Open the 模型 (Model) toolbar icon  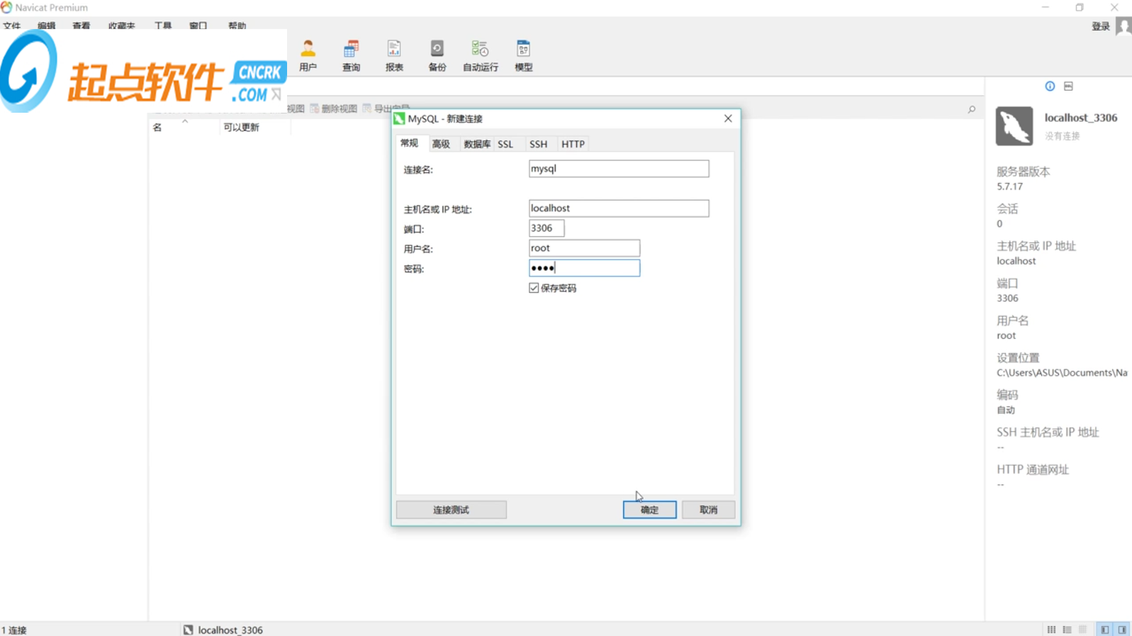tap(524, 56)
